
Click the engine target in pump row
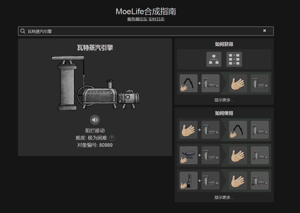click(x=211, y=181)
